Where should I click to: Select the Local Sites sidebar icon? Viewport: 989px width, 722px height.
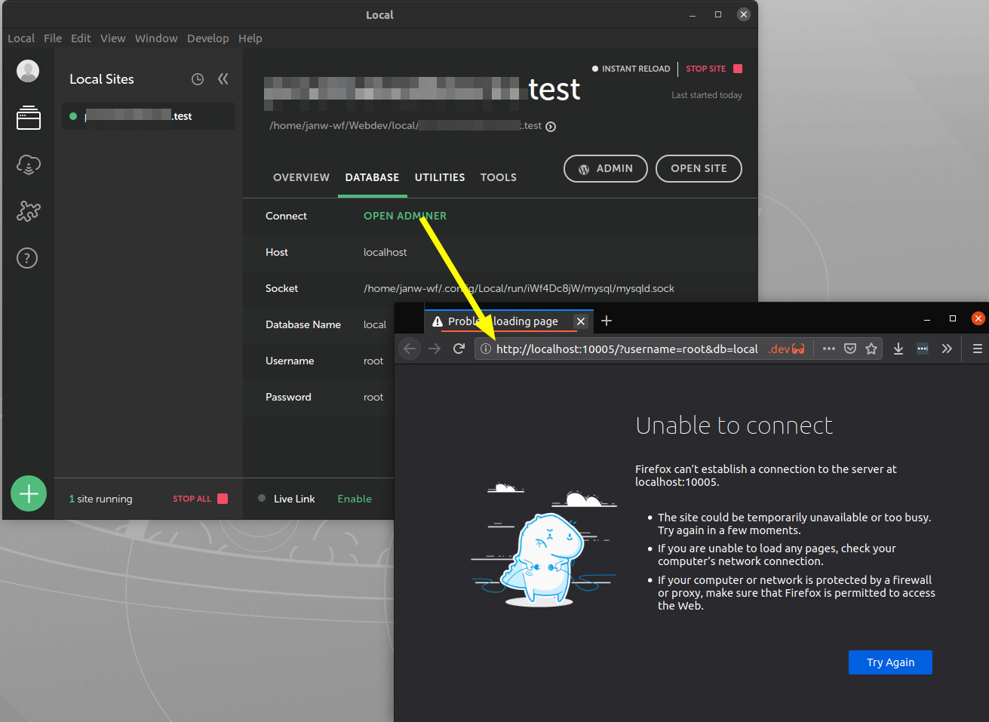29,118
